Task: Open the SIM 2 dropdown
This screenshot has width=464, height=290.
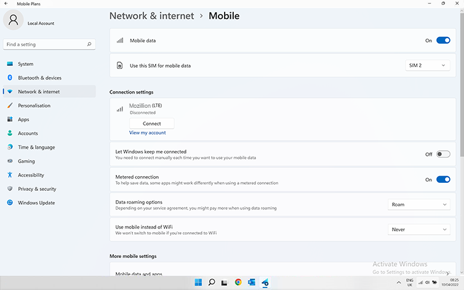Action: click(x=427, y=65)
